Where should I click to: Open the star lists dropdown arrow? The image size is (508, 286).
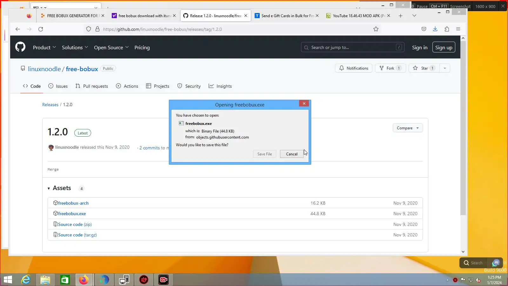tap(445, 68)
